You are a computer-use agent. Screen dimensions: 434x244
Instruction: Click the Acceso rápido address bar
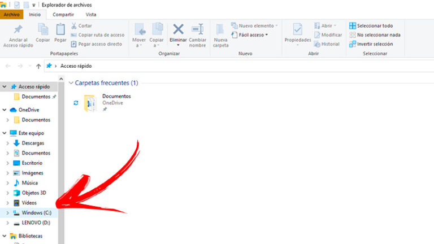226,66
